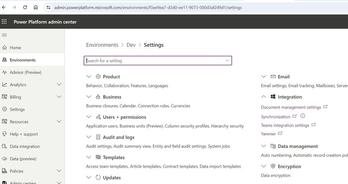Go to Environments in the breadcrumb

click(102, 45)
